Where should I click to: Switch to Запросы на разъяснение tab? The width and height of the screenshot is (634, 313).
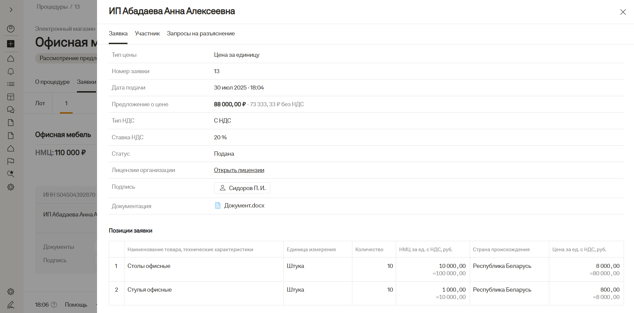click(x=201, y=33)
